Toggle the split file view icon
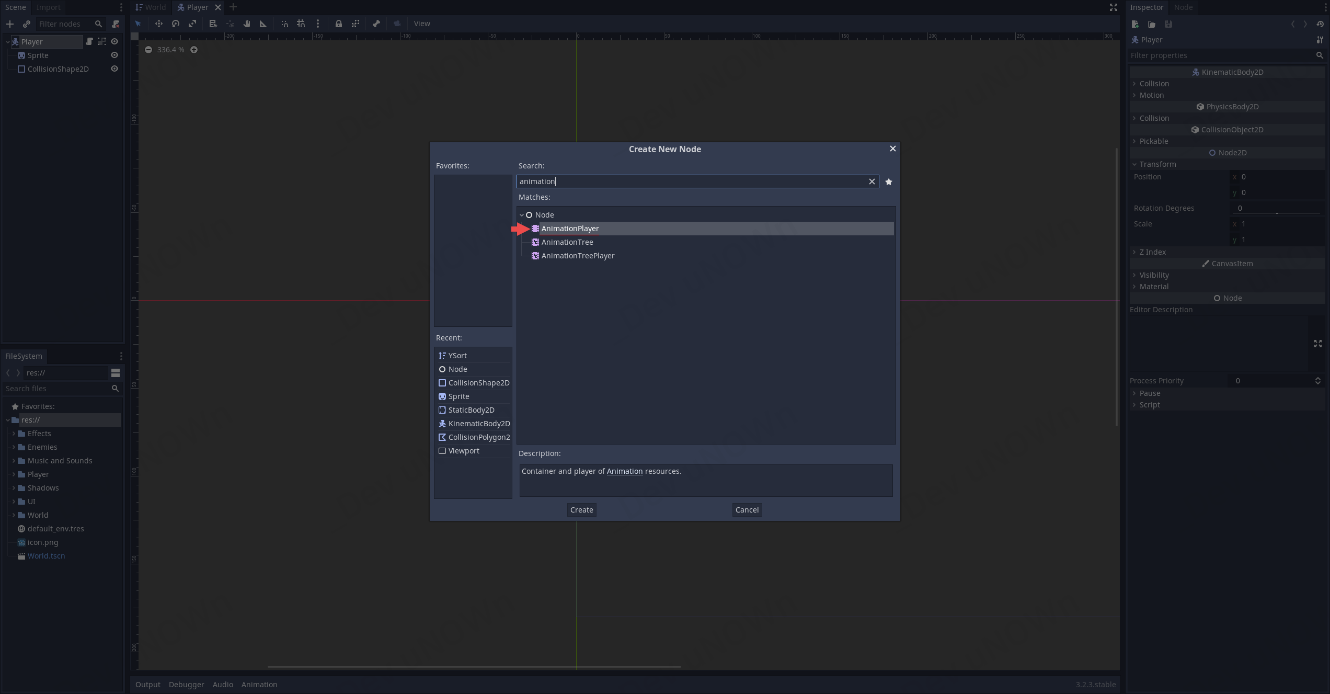1330x694 pixels. [116, 373]
